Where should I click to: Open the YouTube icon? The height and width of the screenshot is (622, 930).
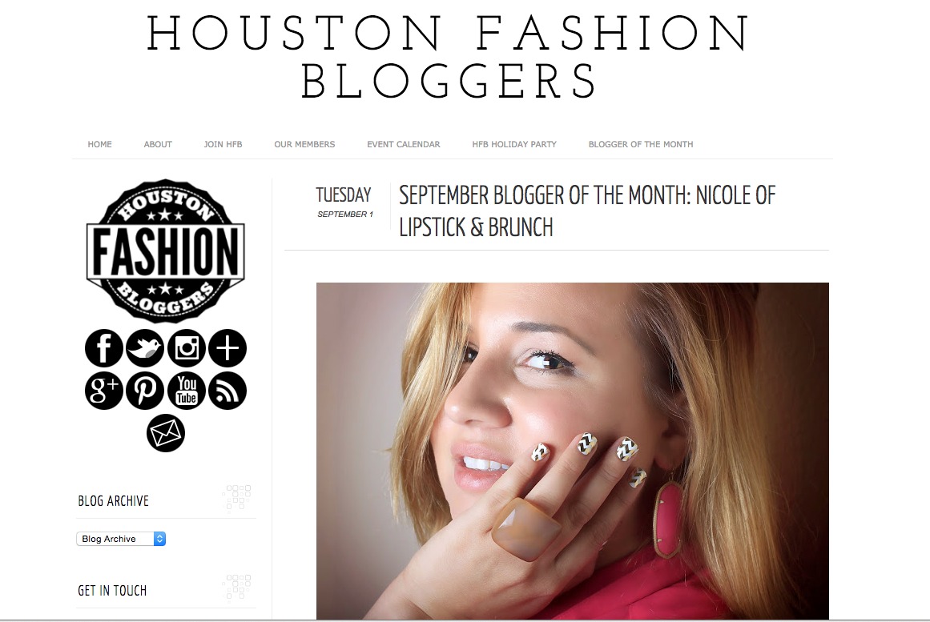coord(186,390)
